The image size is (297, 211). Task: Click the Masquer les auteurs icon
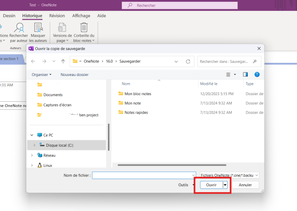point(38,28)
